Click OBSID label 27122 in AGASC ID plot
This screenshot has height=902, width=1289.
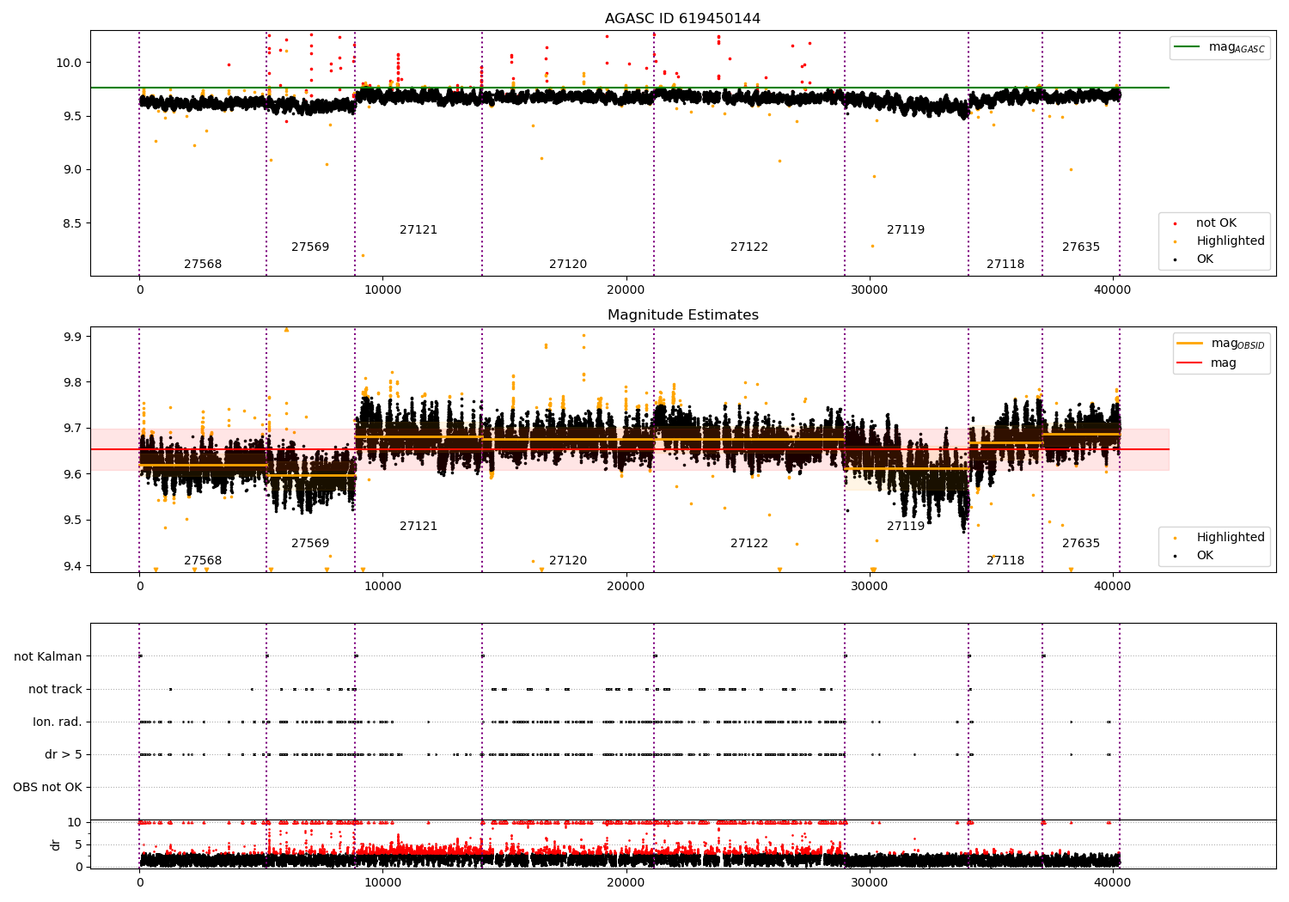749,247
